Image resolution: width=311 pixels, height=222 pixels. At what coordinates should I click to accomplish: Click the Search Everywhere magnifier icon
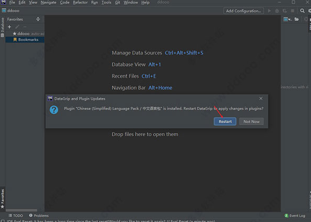(302, 11)
